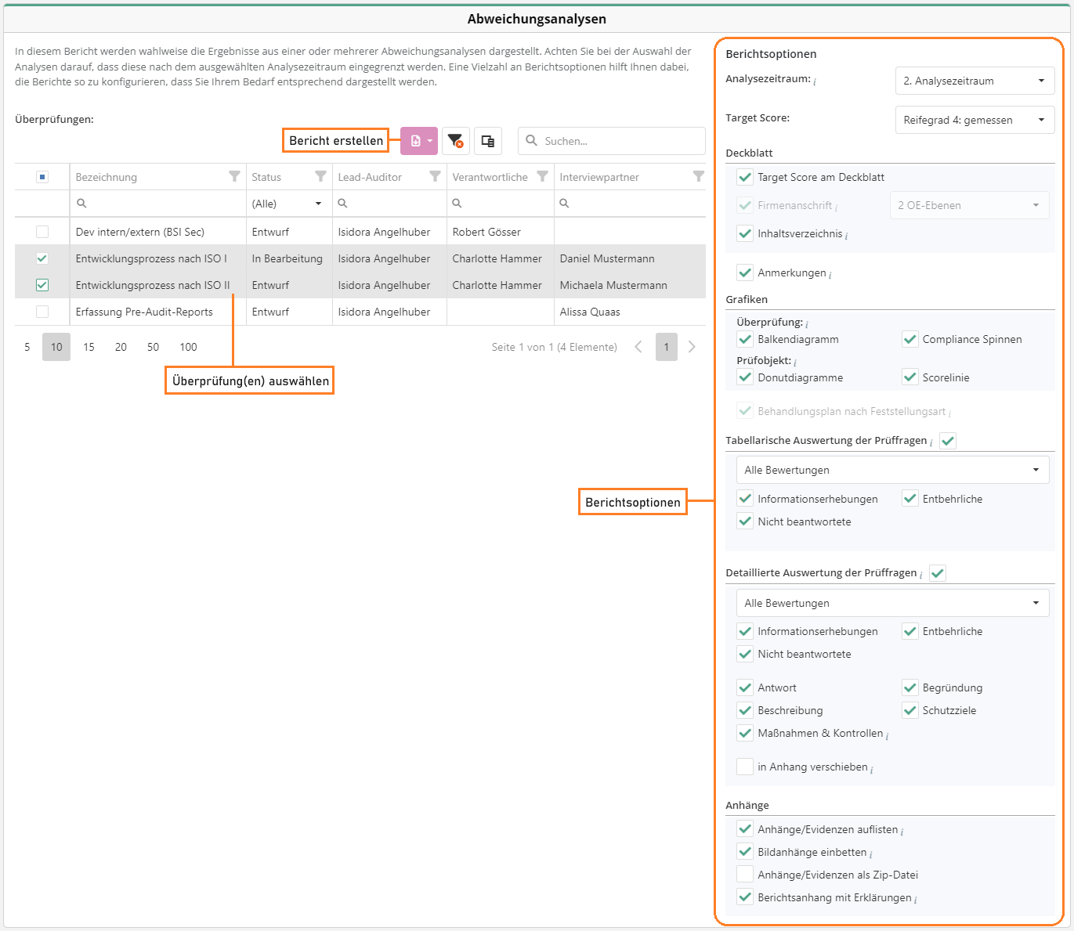Uncheck the Compliance Spinnen checkbox
The height and width of the screenshot is (931, 1074).
[909, 339]
